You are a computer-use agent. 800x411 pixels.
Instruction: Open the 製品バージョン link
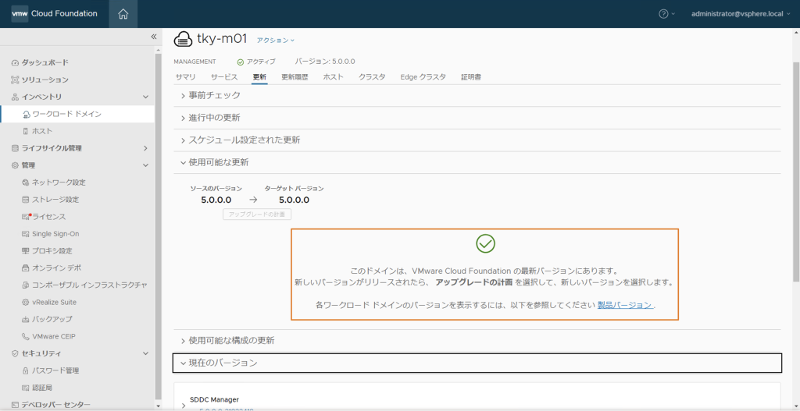(x=625, y=305)
